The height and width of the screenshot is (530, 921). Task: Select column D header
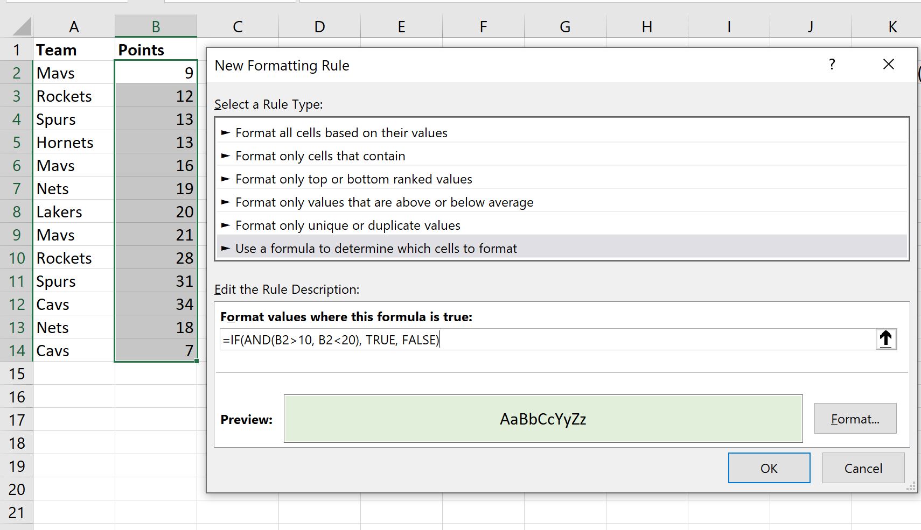click(x=319, y=26)
